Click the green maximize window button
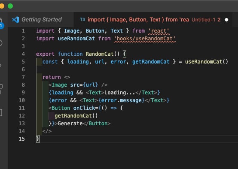Image resolution: width=238 pixels, height=169 pixels. [x=10, y=6]
